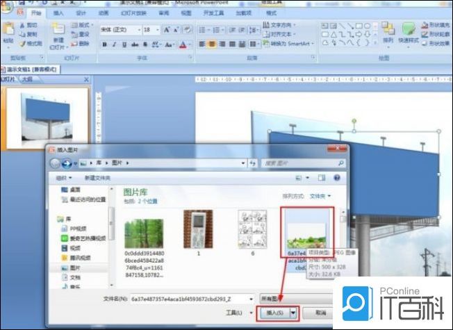Click the Insert (S) button

274,313
